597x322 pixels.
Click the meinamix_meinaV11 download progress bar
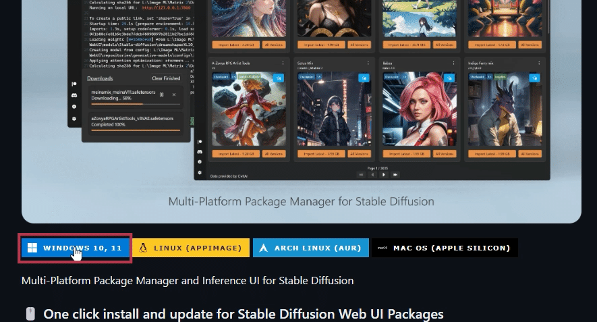tap(136, 104)
